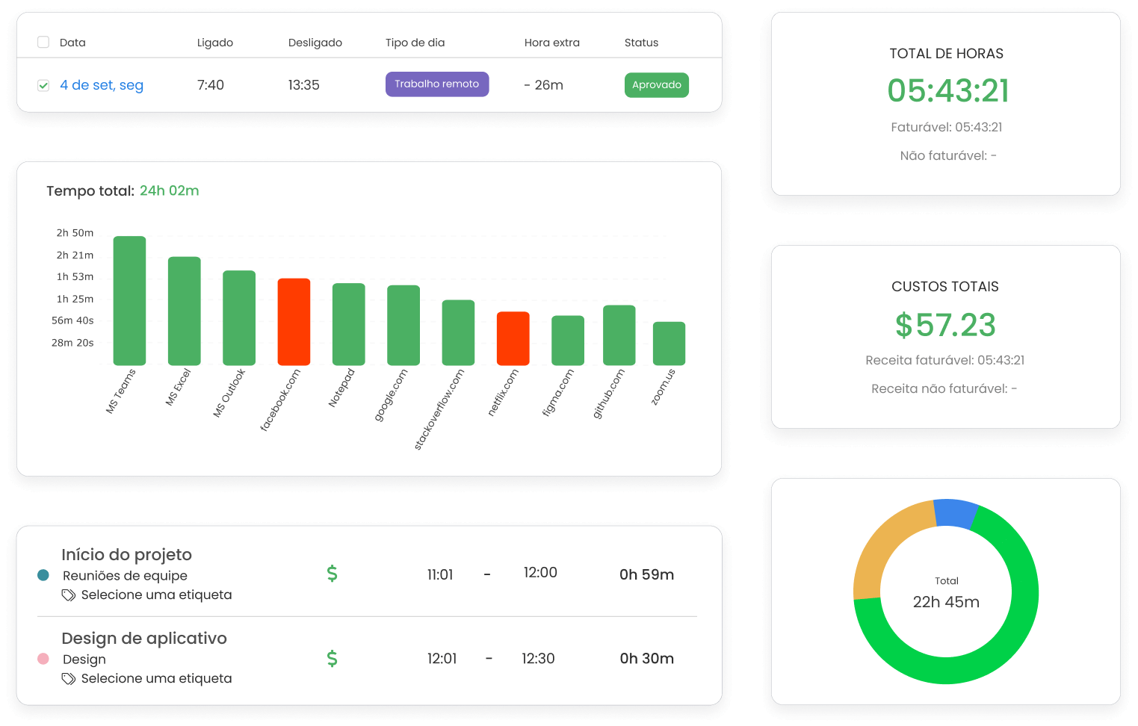Check the select-all checkbox in the table header
Viewport: 1138px width, 726px height.
click(x=43, y=43)
